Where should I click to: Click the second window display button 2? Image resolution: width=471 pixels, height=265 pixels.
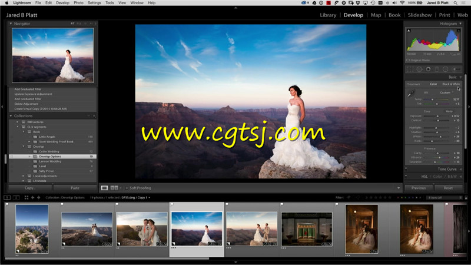click(x=16, y=197)
